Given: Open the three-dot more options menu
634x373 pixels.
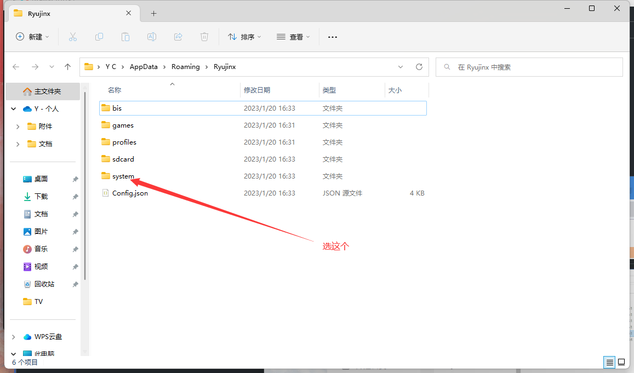Looking at the screenshot, I should (x=333, y=37).
